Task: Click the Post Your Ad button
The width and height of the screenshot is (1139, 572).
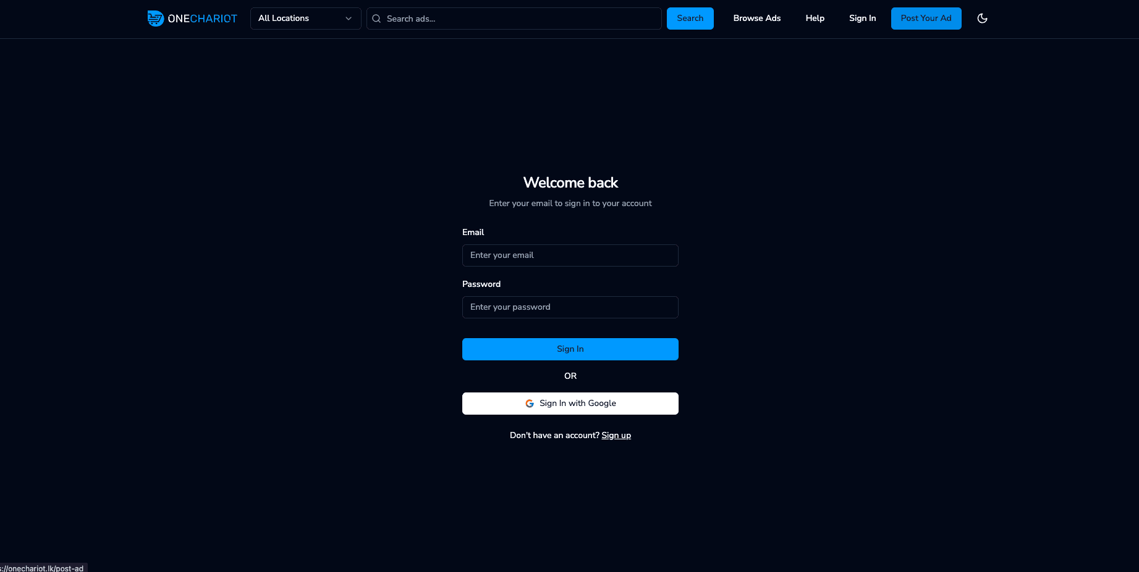Action: pos(926,19)
